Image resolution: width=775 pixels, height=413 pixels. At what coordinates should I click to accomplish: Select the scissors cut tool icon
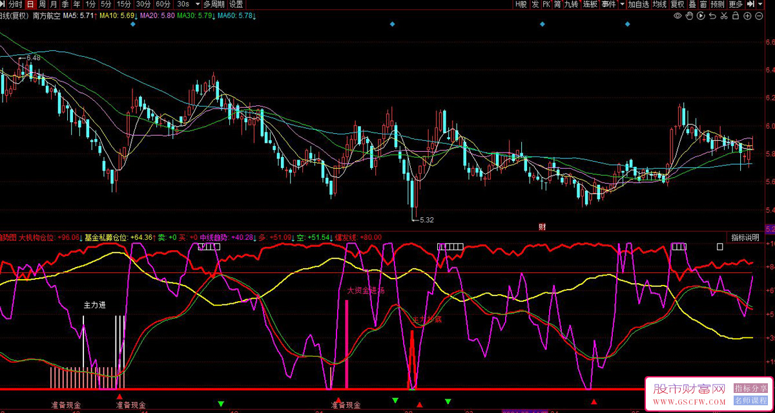[x=724, y=16]
